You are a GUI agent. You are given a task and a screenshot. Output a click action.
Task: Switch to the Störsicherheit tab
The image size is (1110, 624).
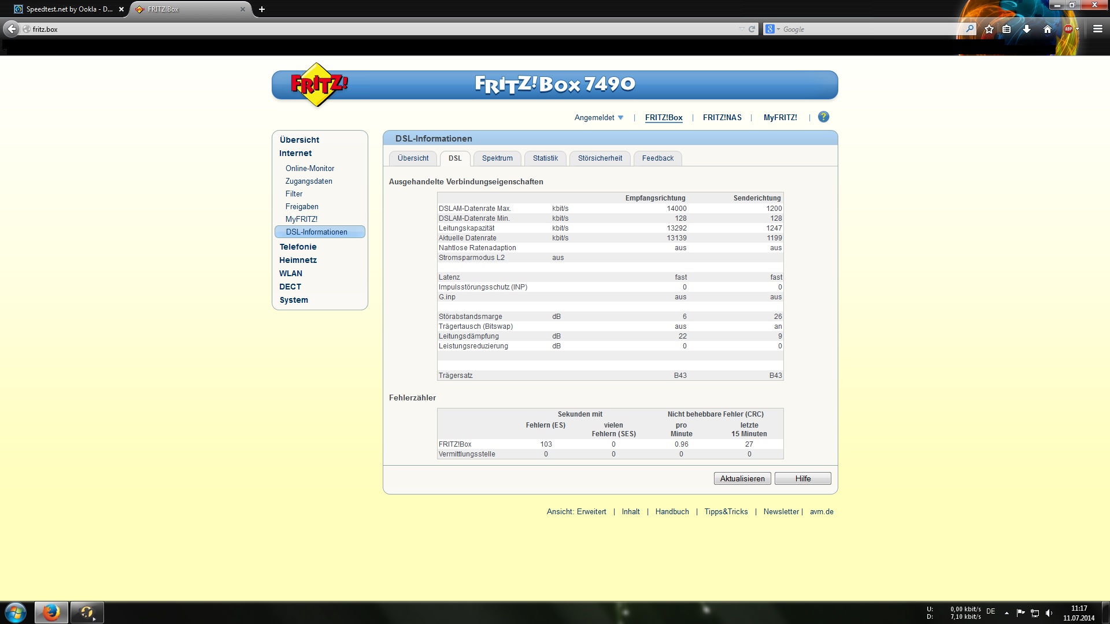pos(600,158)
